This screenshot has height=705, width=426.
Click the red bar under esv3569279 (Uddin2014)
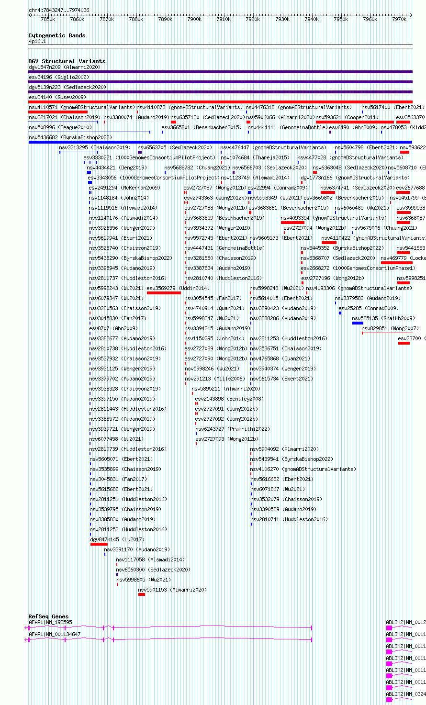click(164, 293)
